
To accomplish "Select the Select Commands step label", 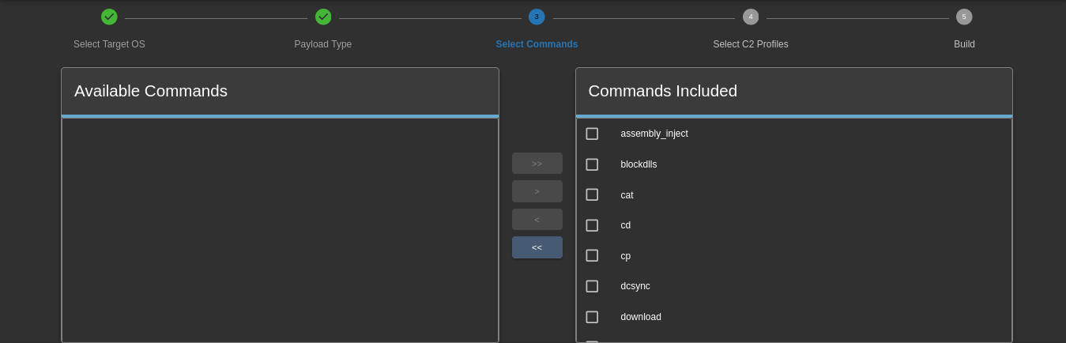I will pos(537,44).
